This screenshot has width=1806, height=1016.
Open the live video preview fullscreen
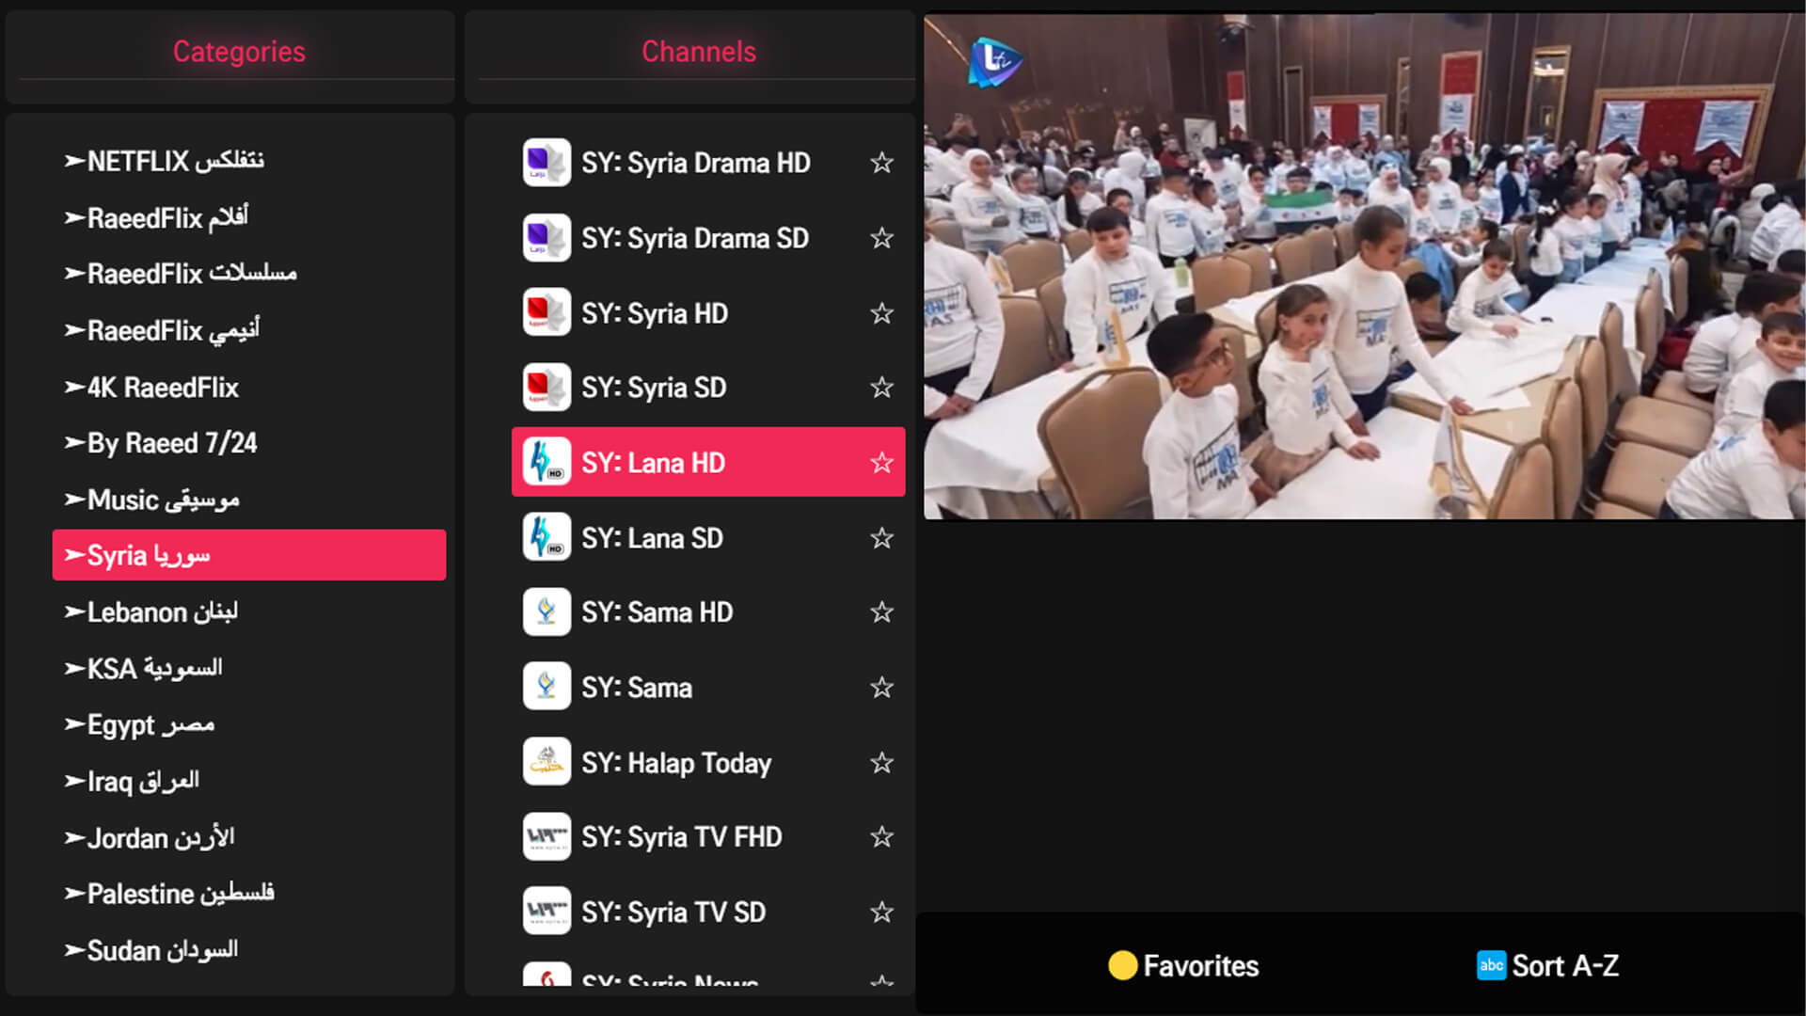(x=1364, y=266)
